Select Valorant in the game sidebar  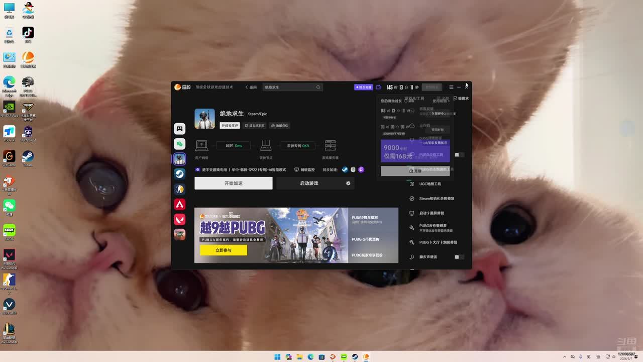pyautogui.click(x=179, y=219)
